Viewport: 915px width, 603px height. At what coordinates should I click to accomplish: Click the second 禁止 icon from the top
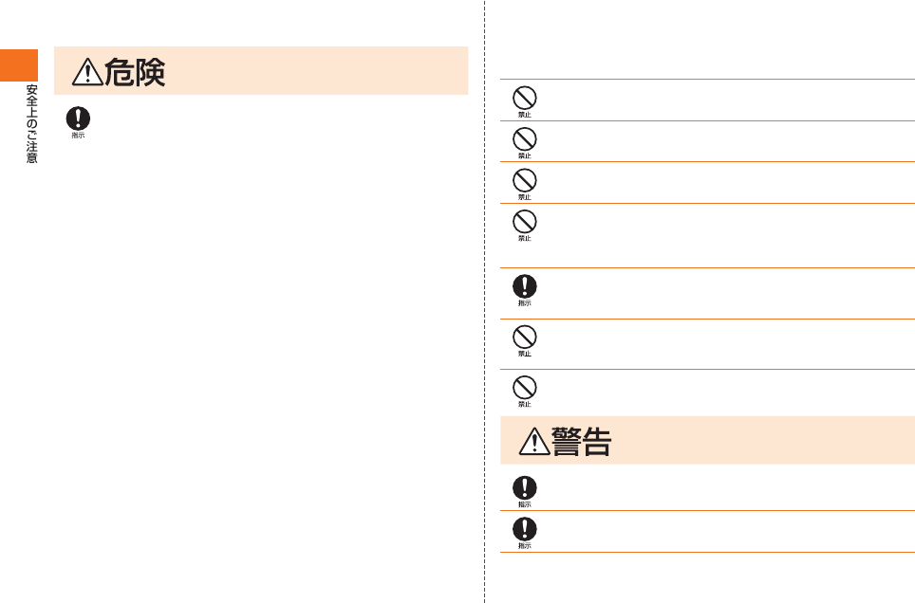[x=525, y=143]
